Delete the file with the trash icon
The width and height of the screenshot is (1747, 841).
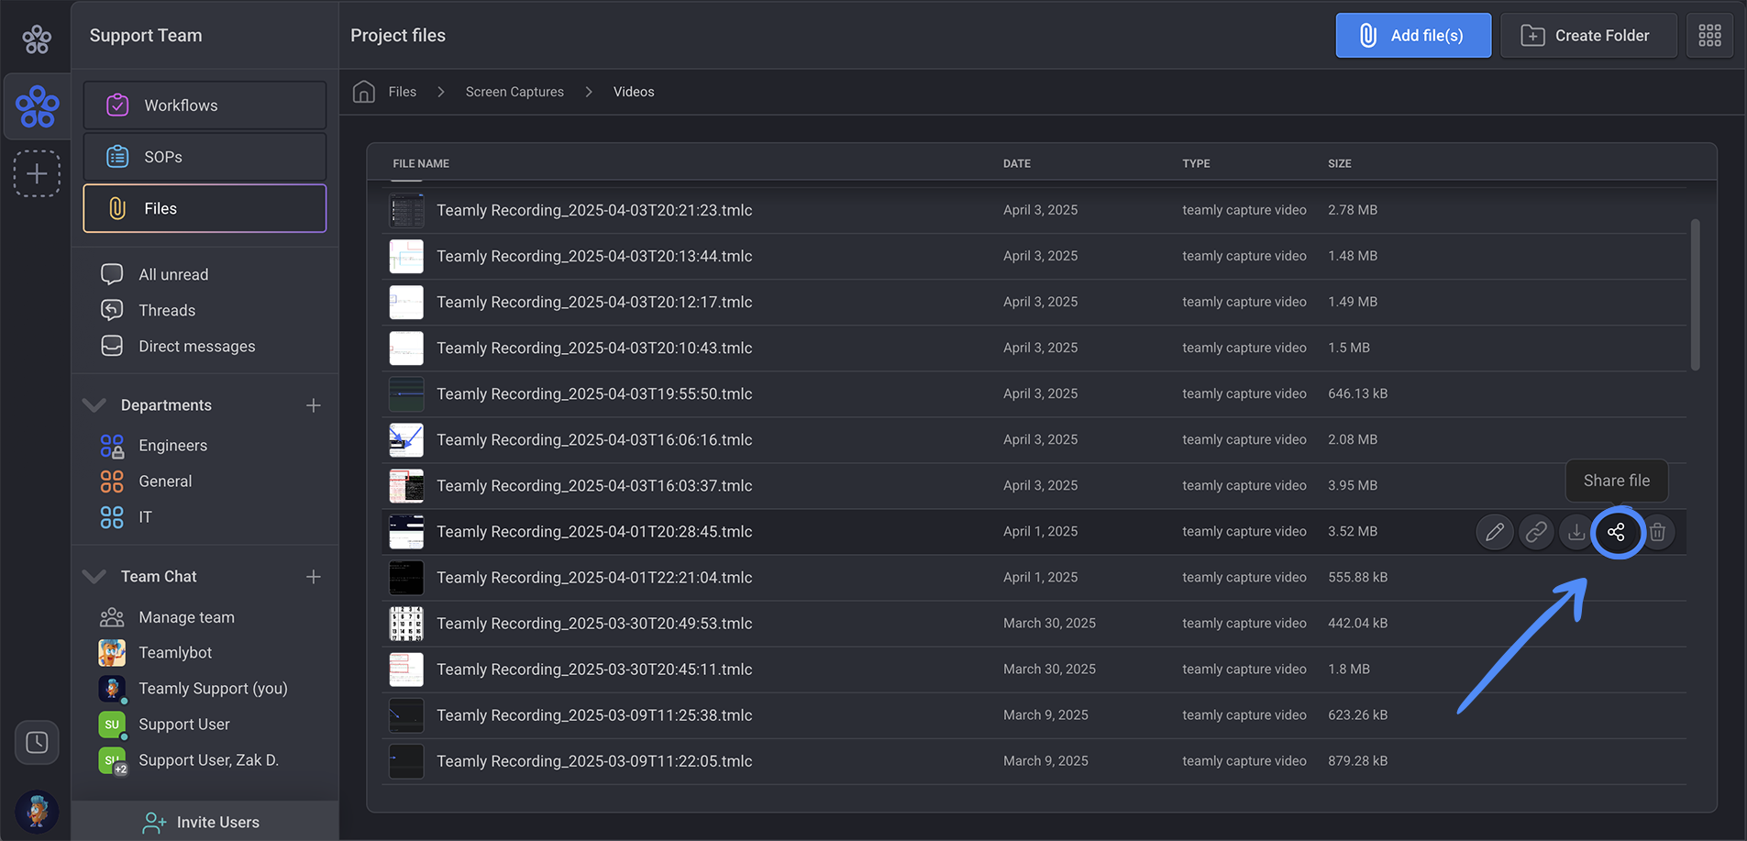point(1657,532)
